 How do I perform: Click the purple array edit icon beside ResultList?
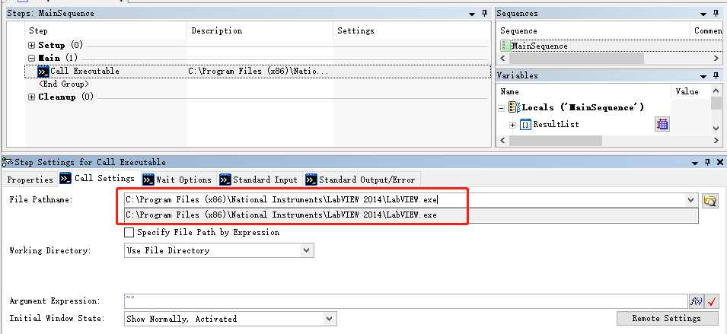tap(662, 124)
